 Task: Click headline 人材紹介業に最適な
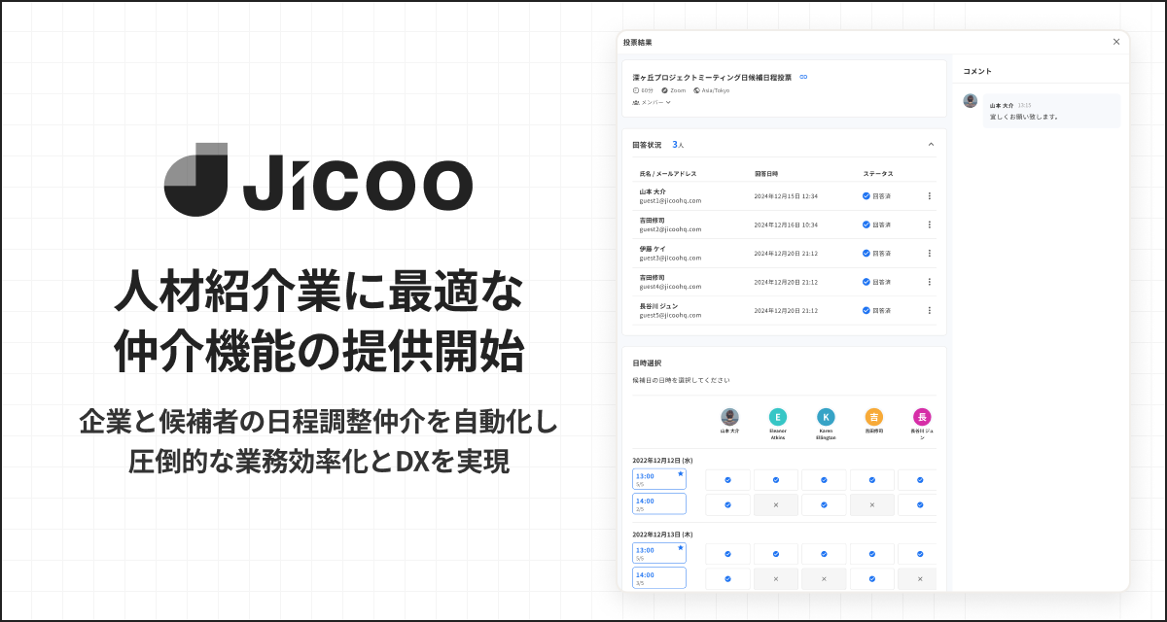click(x=319, y=291)
